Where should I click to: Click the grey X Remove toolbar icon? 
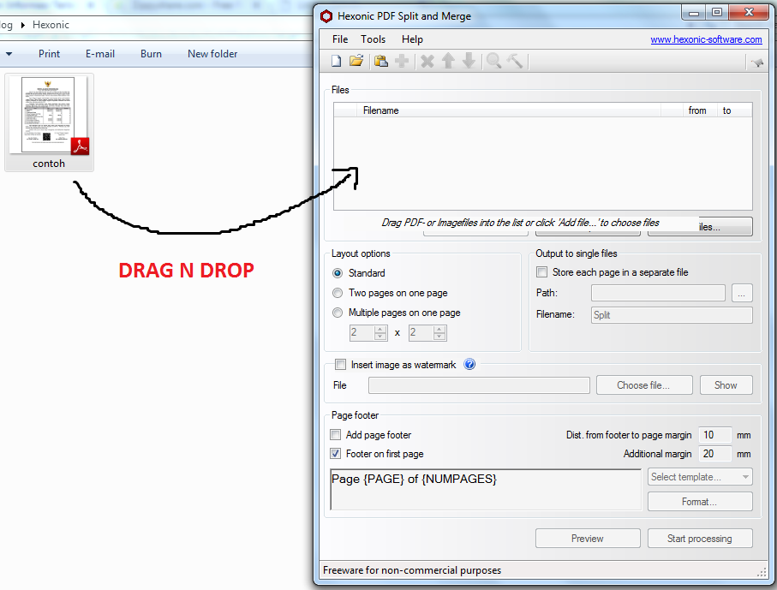[427, 62]
